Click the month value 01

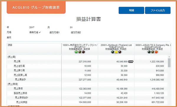coord(71,27)
